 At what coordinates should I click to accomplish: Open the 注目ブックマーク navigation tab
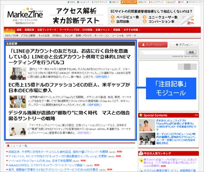[47, 30]
